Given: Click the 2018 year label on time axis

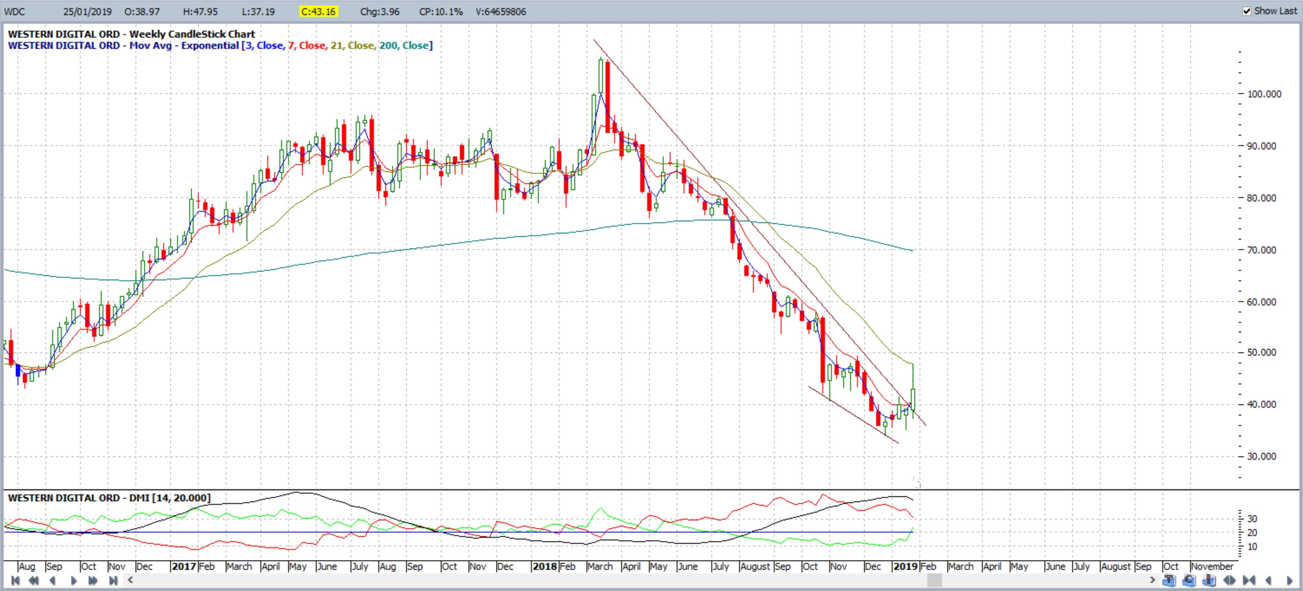Looking at the screenshot, I should (x=545, y=566).
